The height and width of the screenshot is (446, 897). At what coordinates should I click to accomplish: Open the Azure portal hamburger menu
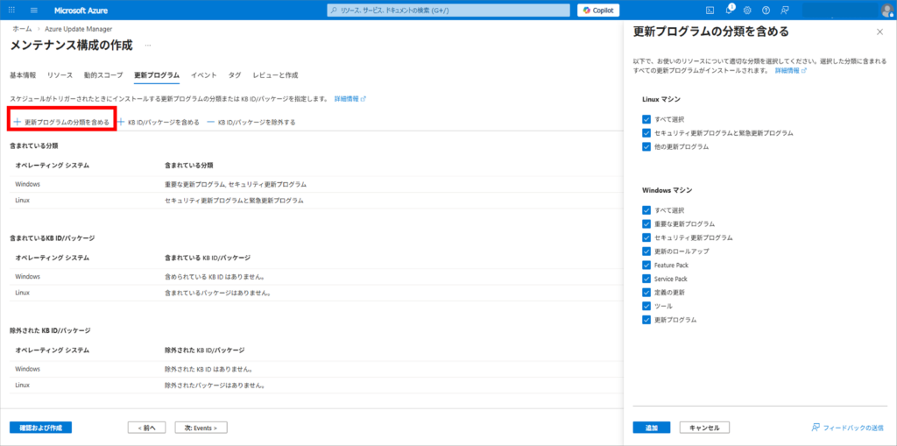(x=34, y=11)
